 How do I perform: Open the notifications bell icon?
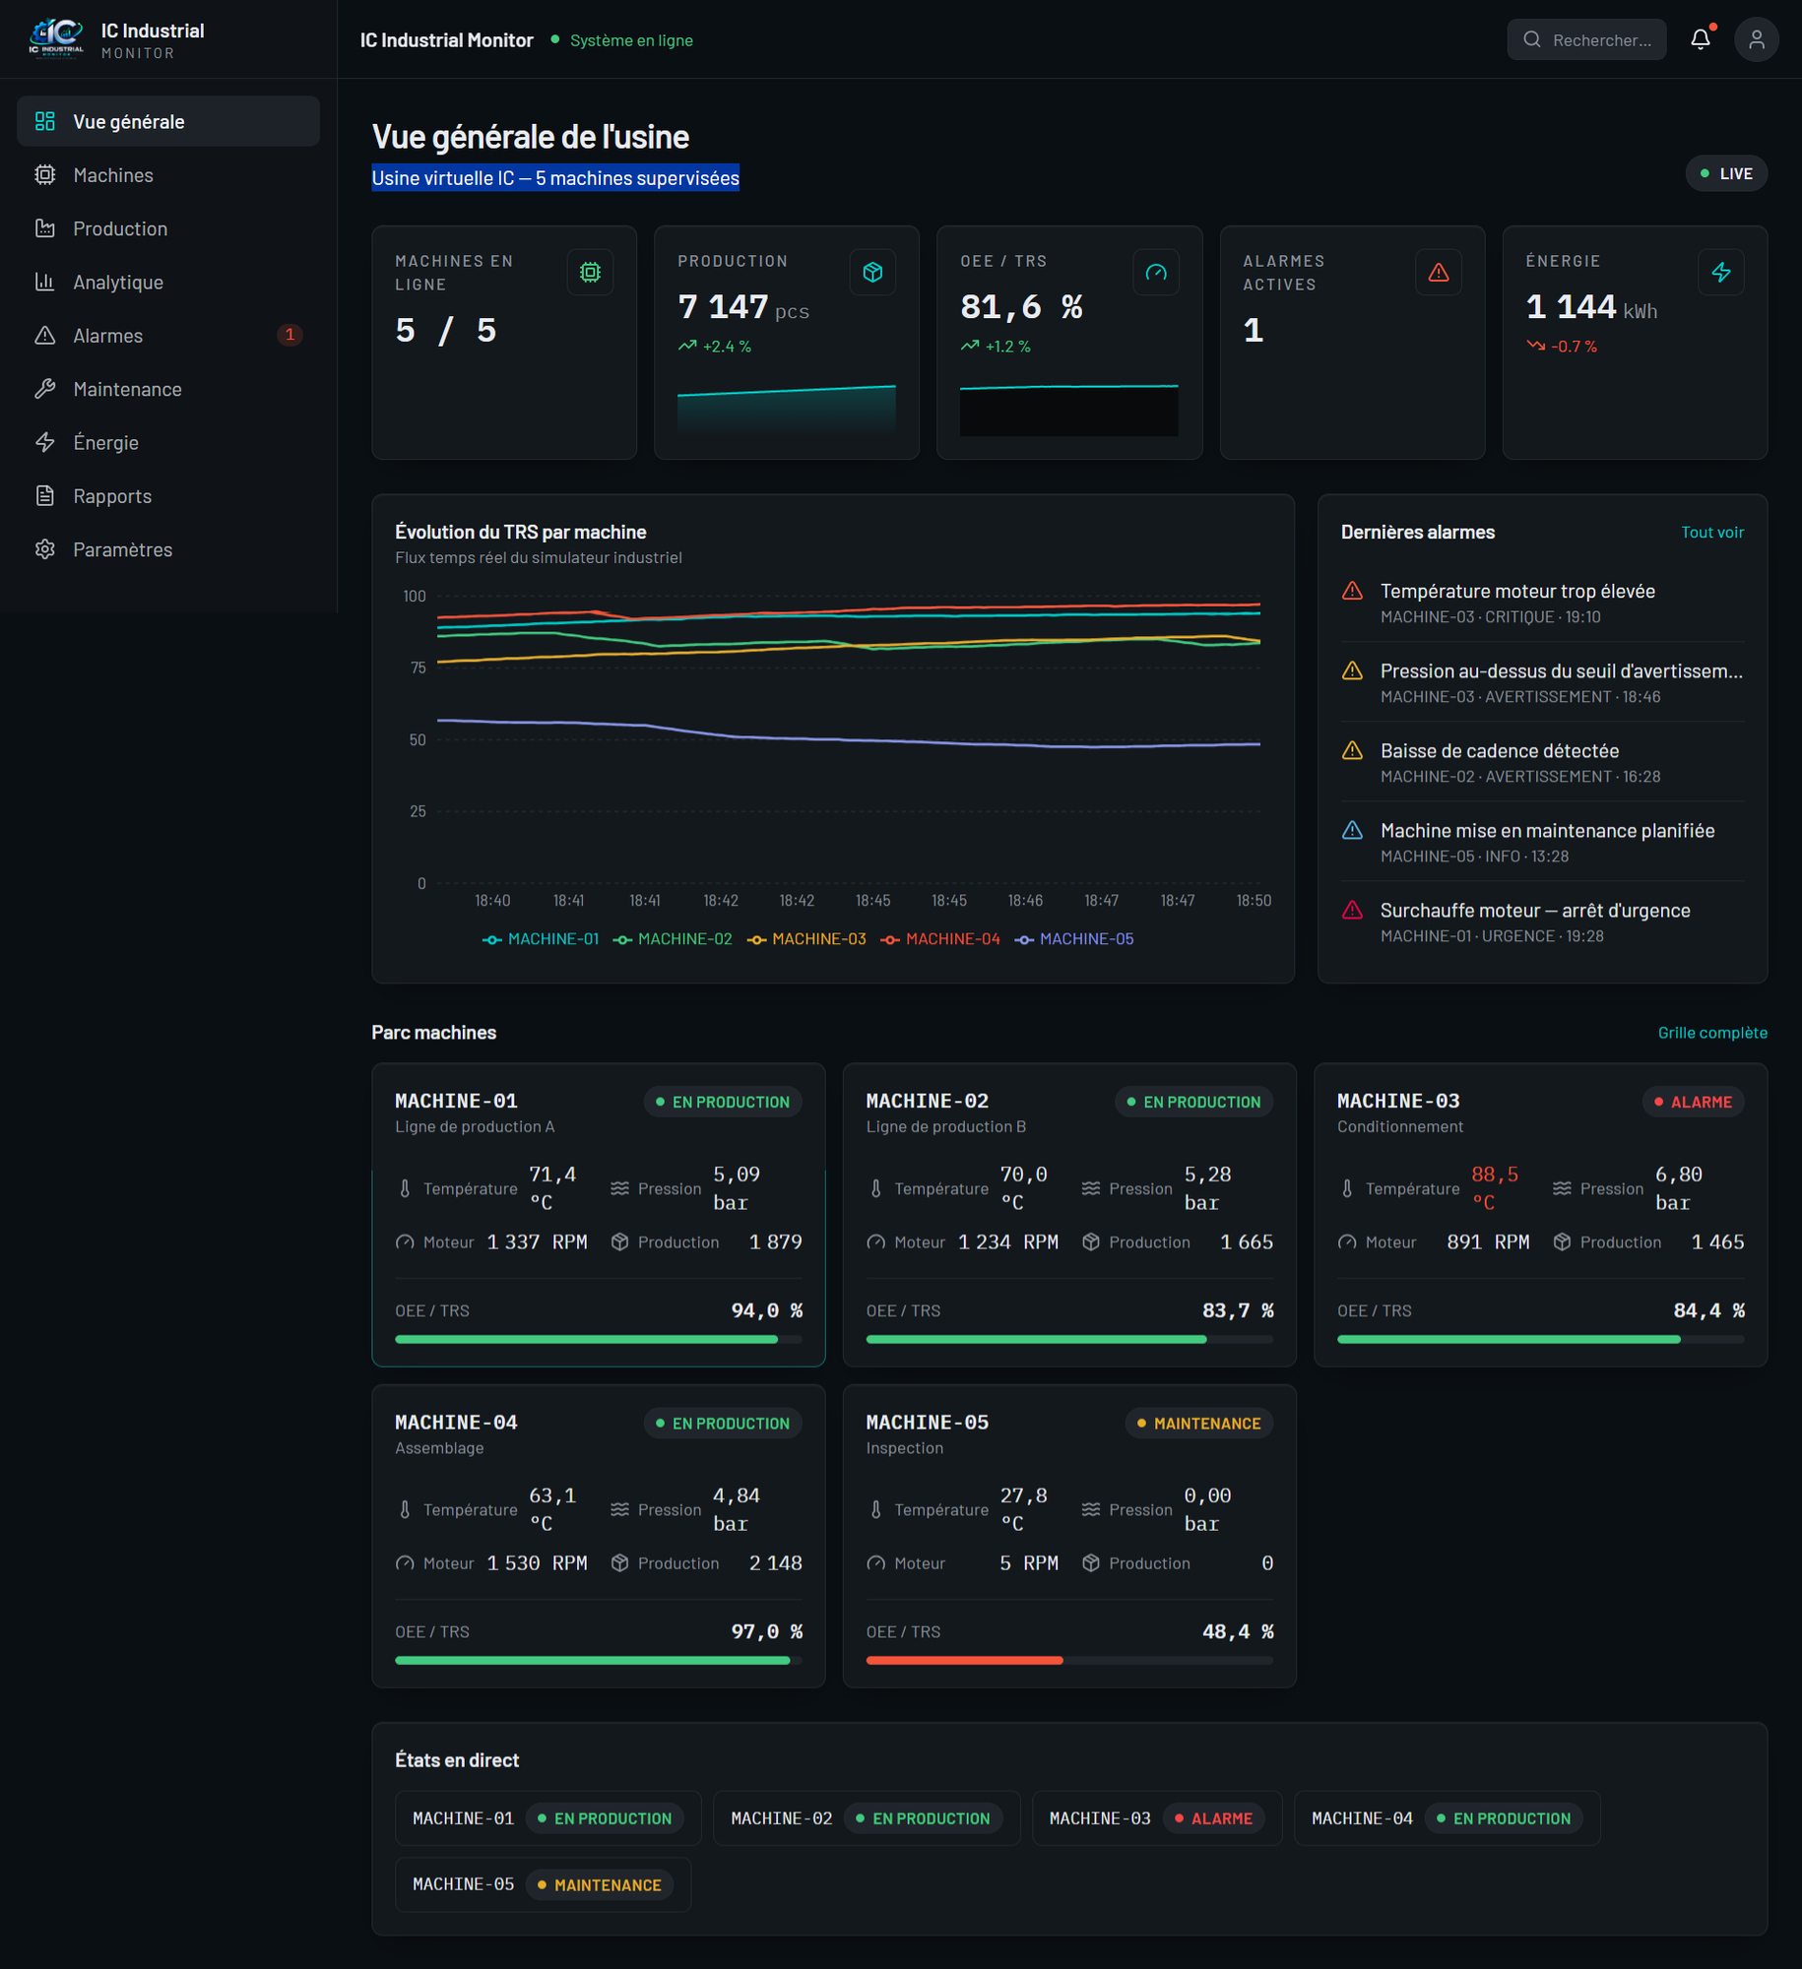point(1700,39)
